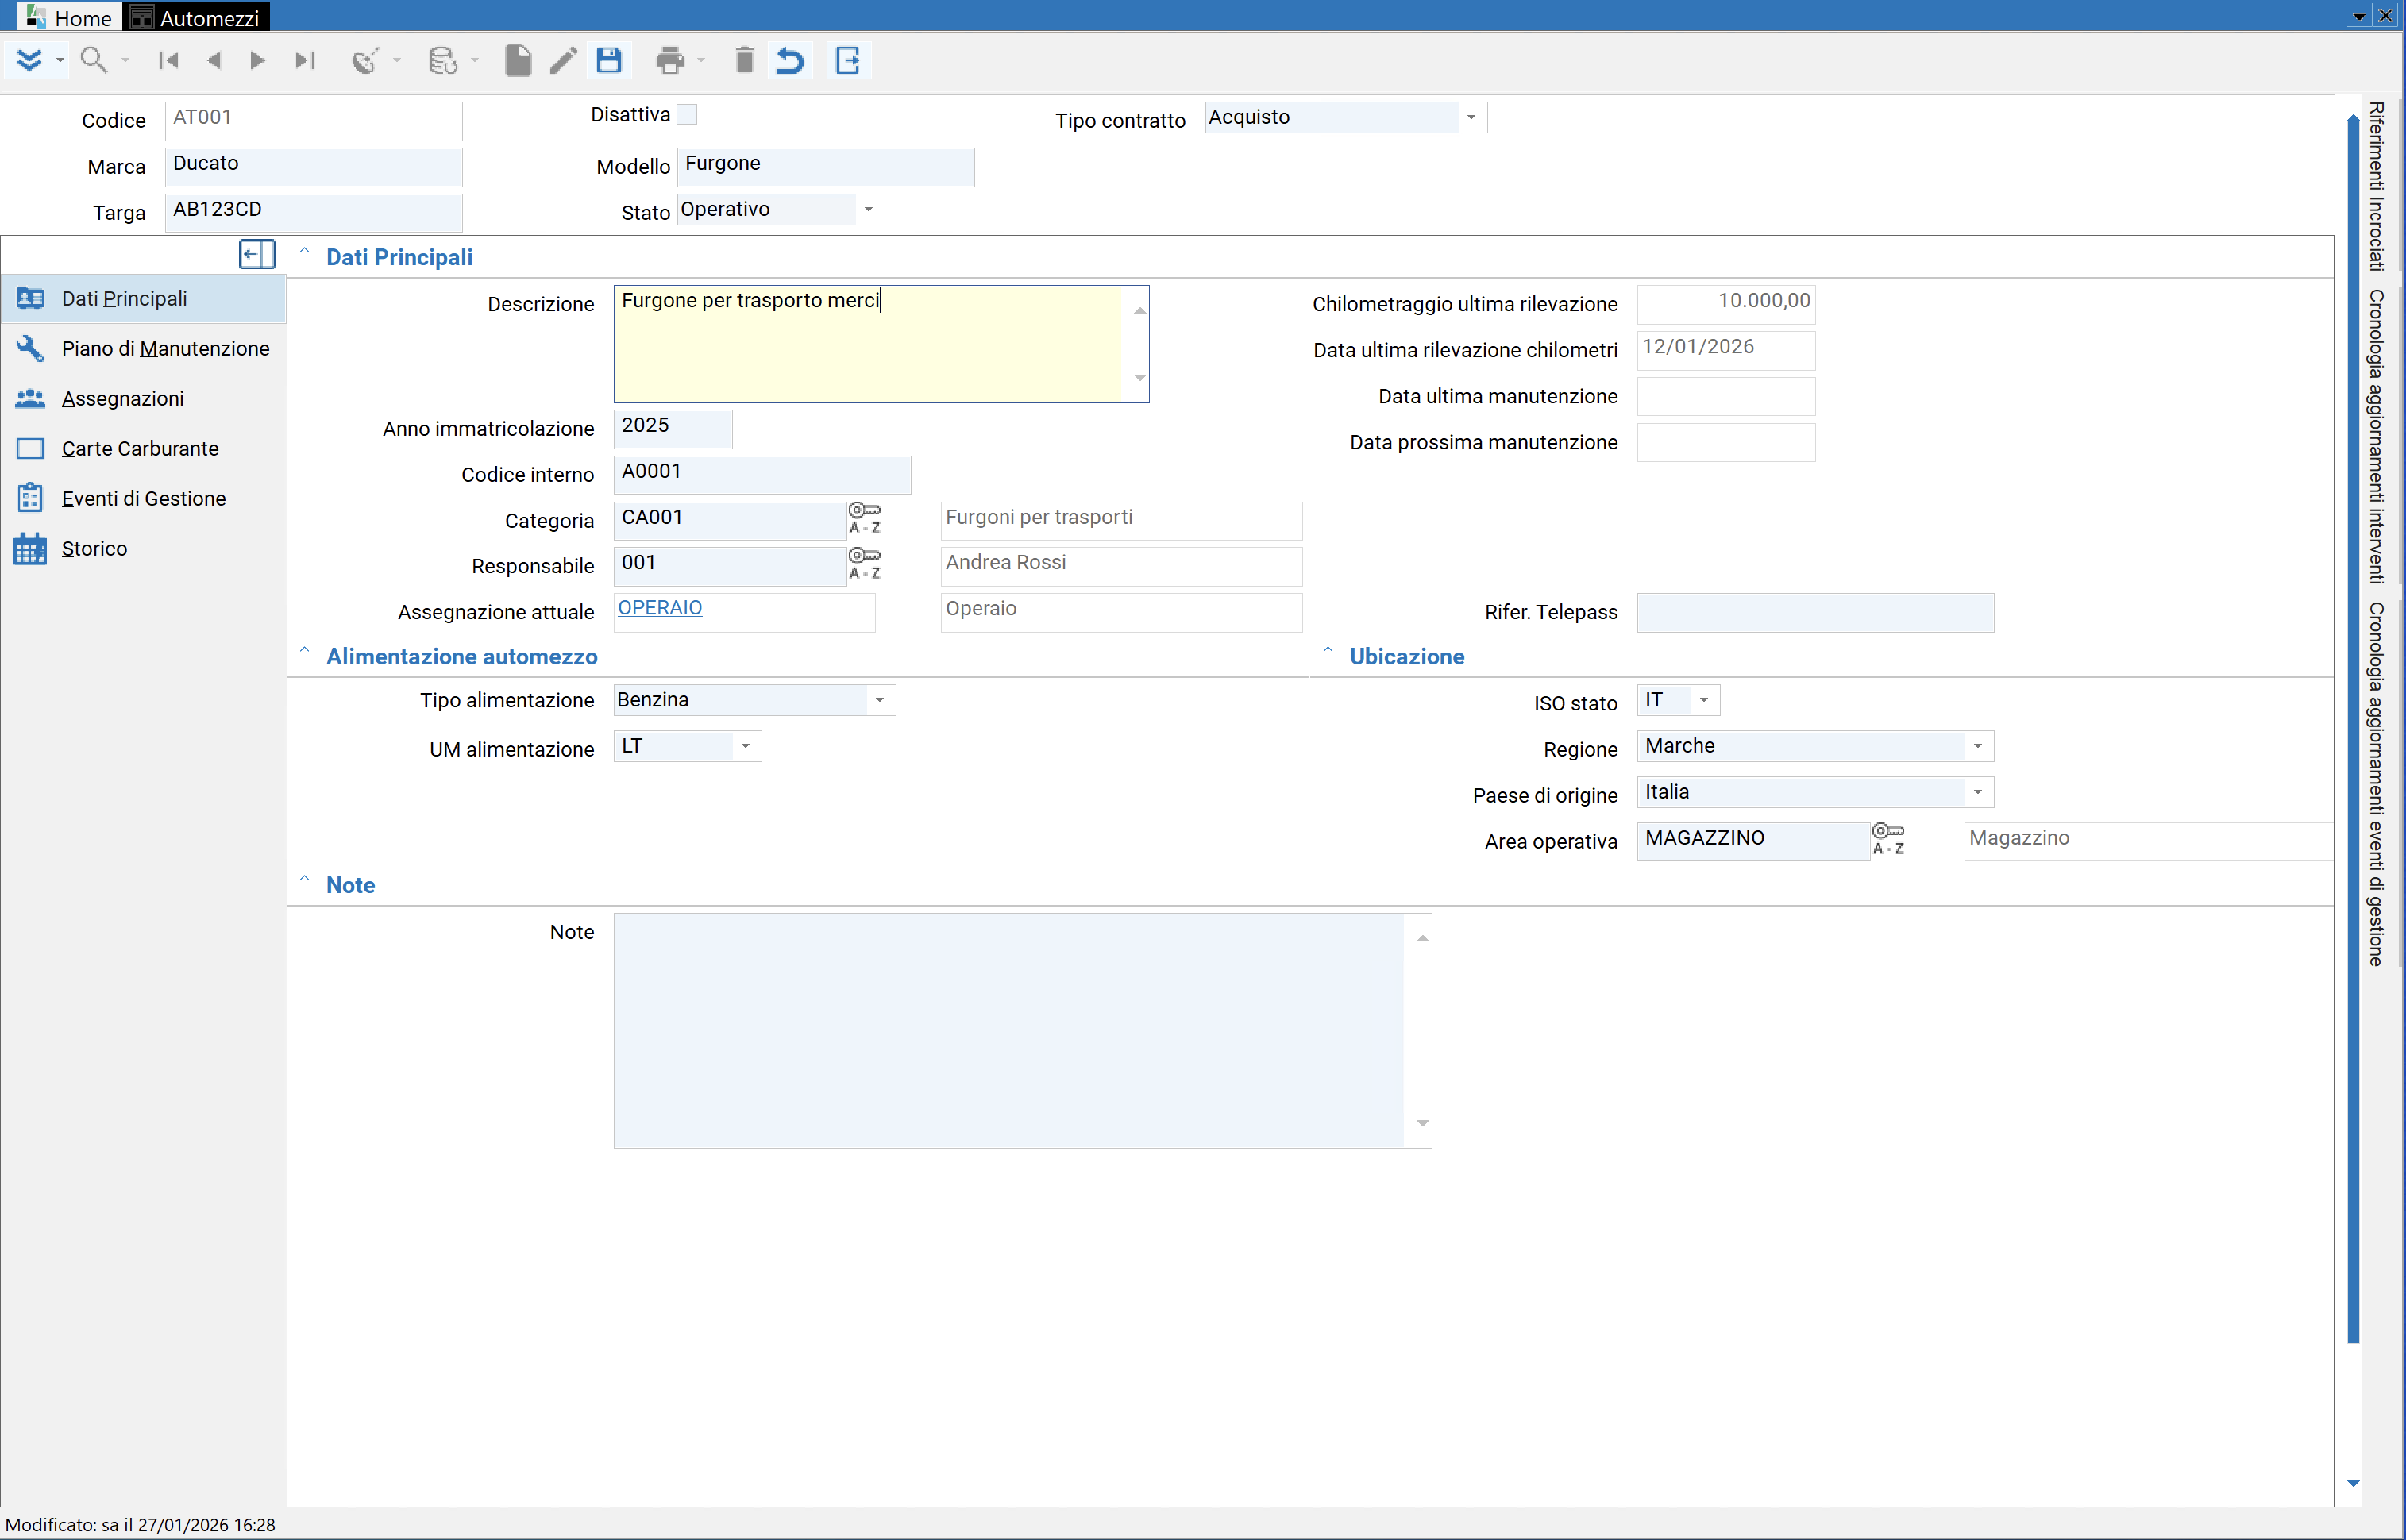
Task: Click the printer icon
Action: coord(670,60)
